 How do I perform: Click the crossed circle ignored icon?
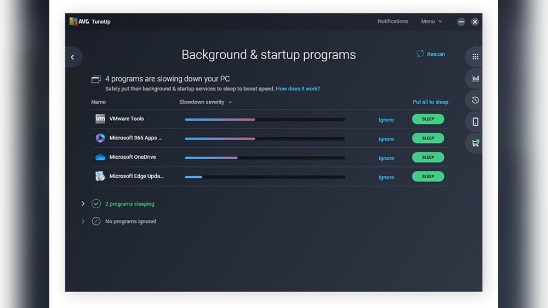coord(96,221)
